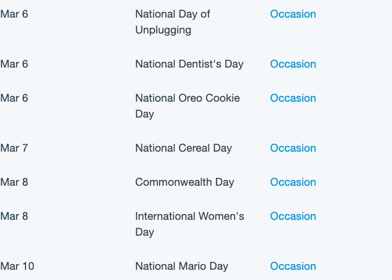
Task: Select the Mar 8 date for International Women's Day
Action: click(x=14, y=216)
